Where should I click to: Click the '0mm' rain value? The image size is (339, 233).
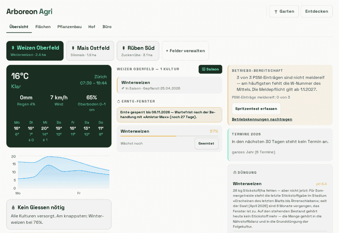point(26,98)
